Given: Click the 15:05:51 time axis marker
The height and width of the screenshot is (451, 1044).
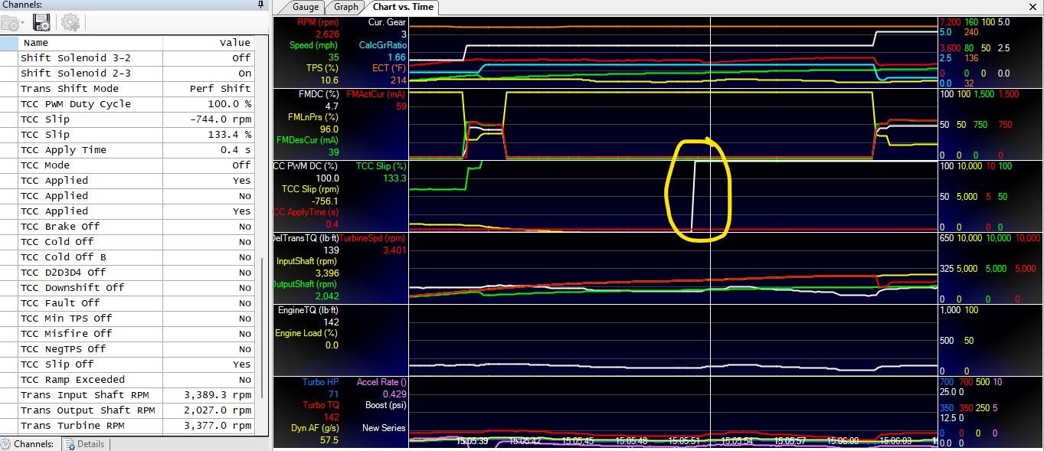Looking at the screenshot, I should (x=685, y=442).
